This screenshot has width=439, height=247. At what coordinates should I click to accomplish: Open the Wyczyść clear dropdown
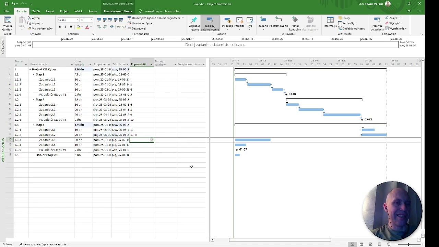pos(394,23)
